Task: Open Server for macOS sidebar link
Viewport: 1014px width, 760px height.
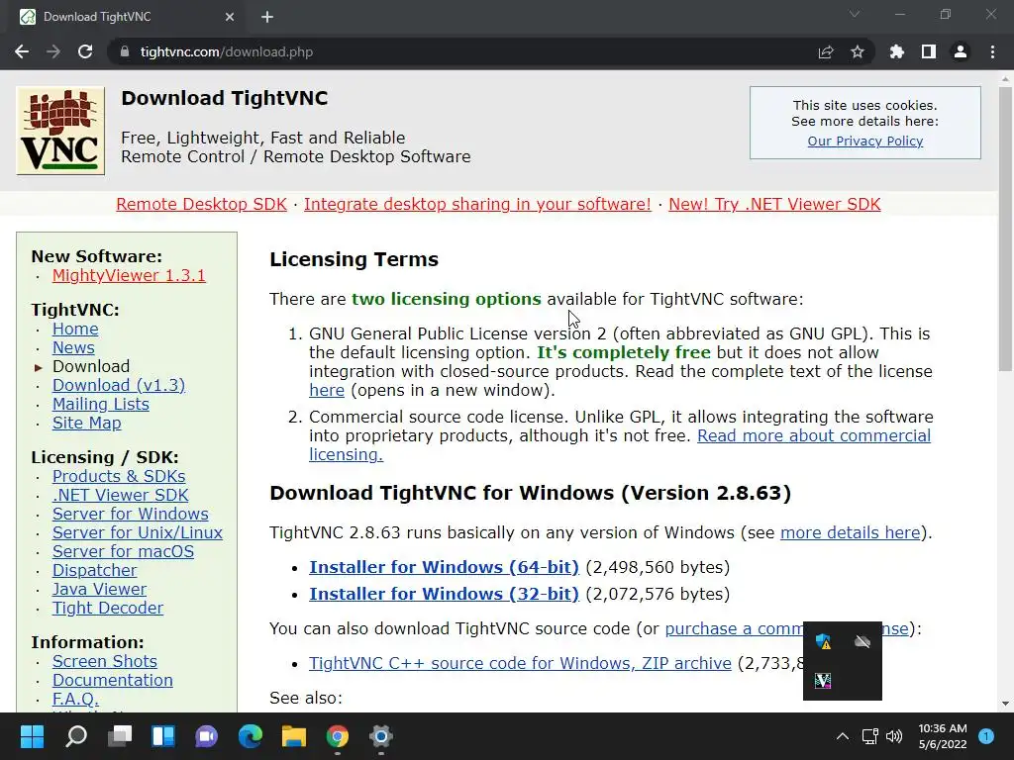Action: 123,551
